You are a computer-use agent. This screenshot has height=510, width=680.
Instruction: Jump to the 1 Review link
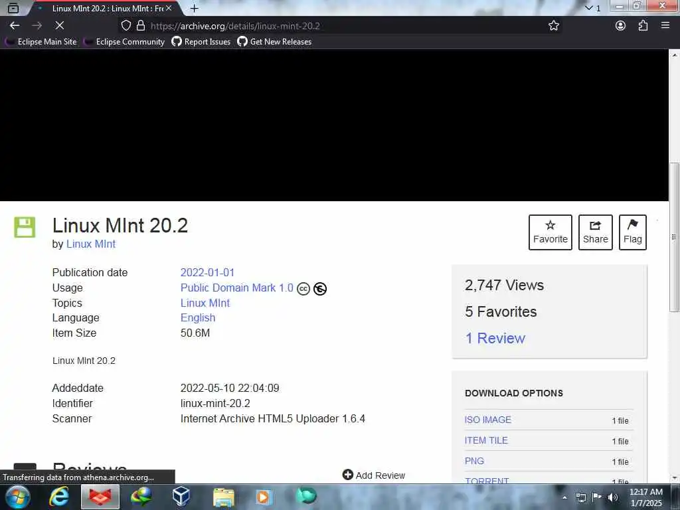coord(495,338)
